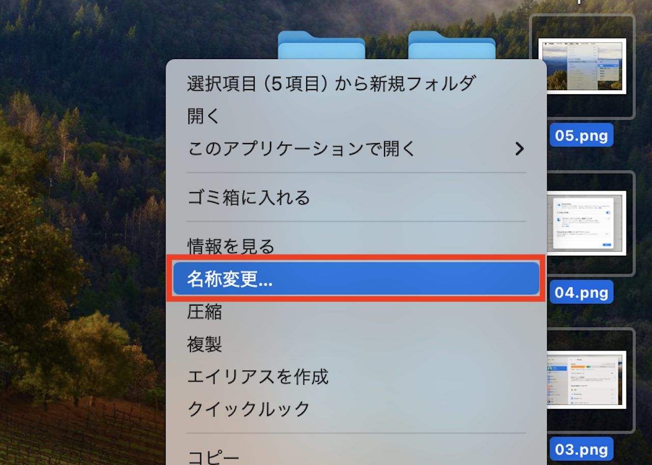The image size is (652, 465).
Task: Choose 開く from the context menu
Action: 356,116
